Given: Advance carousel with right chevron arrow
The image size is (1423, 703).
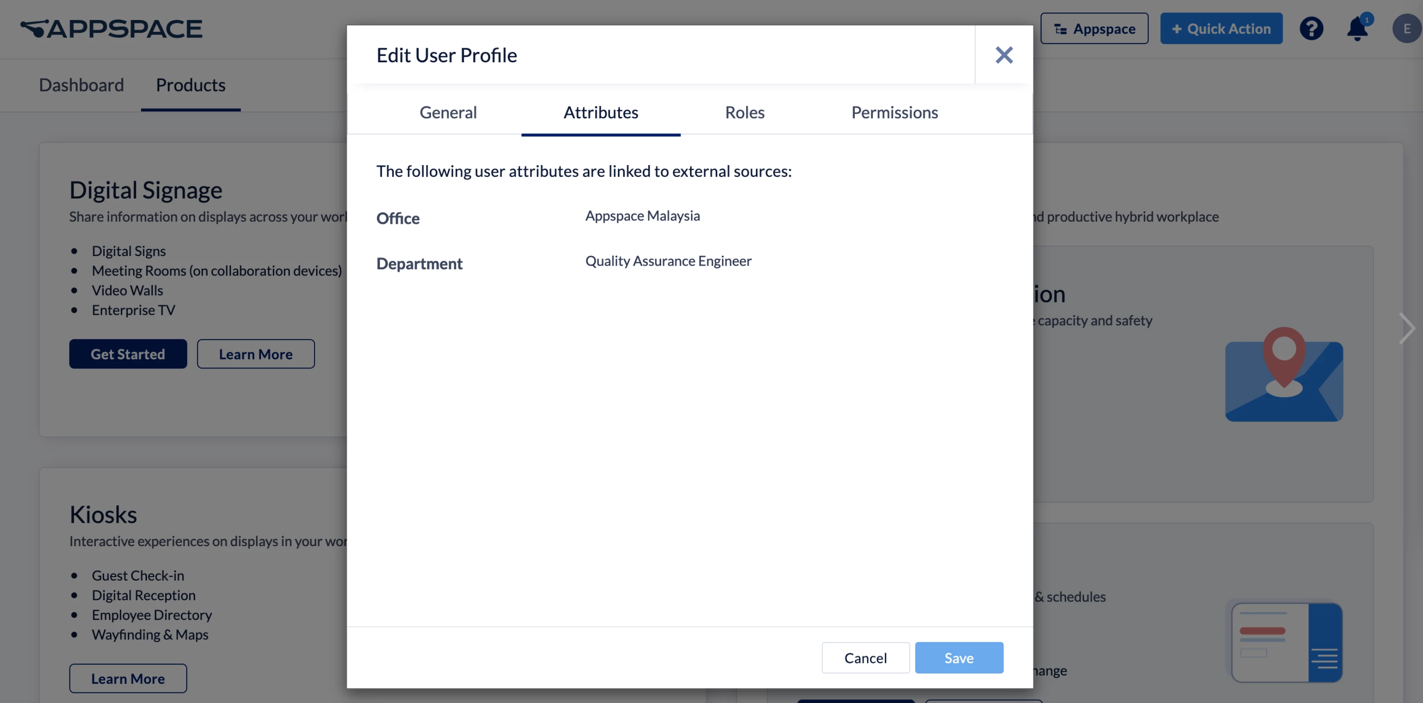Looking at the screenshot, I should coord(1407,328).
